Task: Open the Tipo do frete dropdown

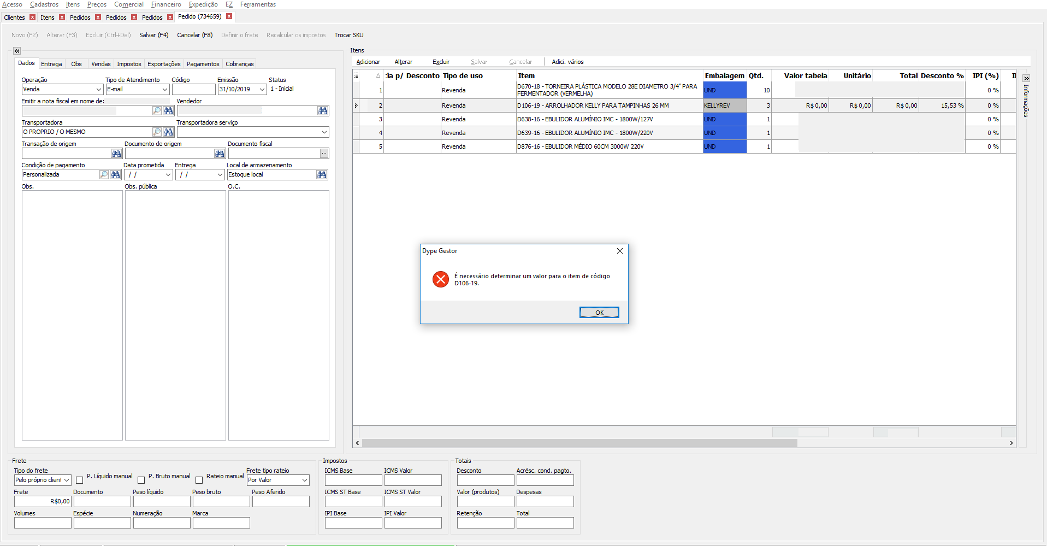Action: pyautogui.click(x=67, y=480)
